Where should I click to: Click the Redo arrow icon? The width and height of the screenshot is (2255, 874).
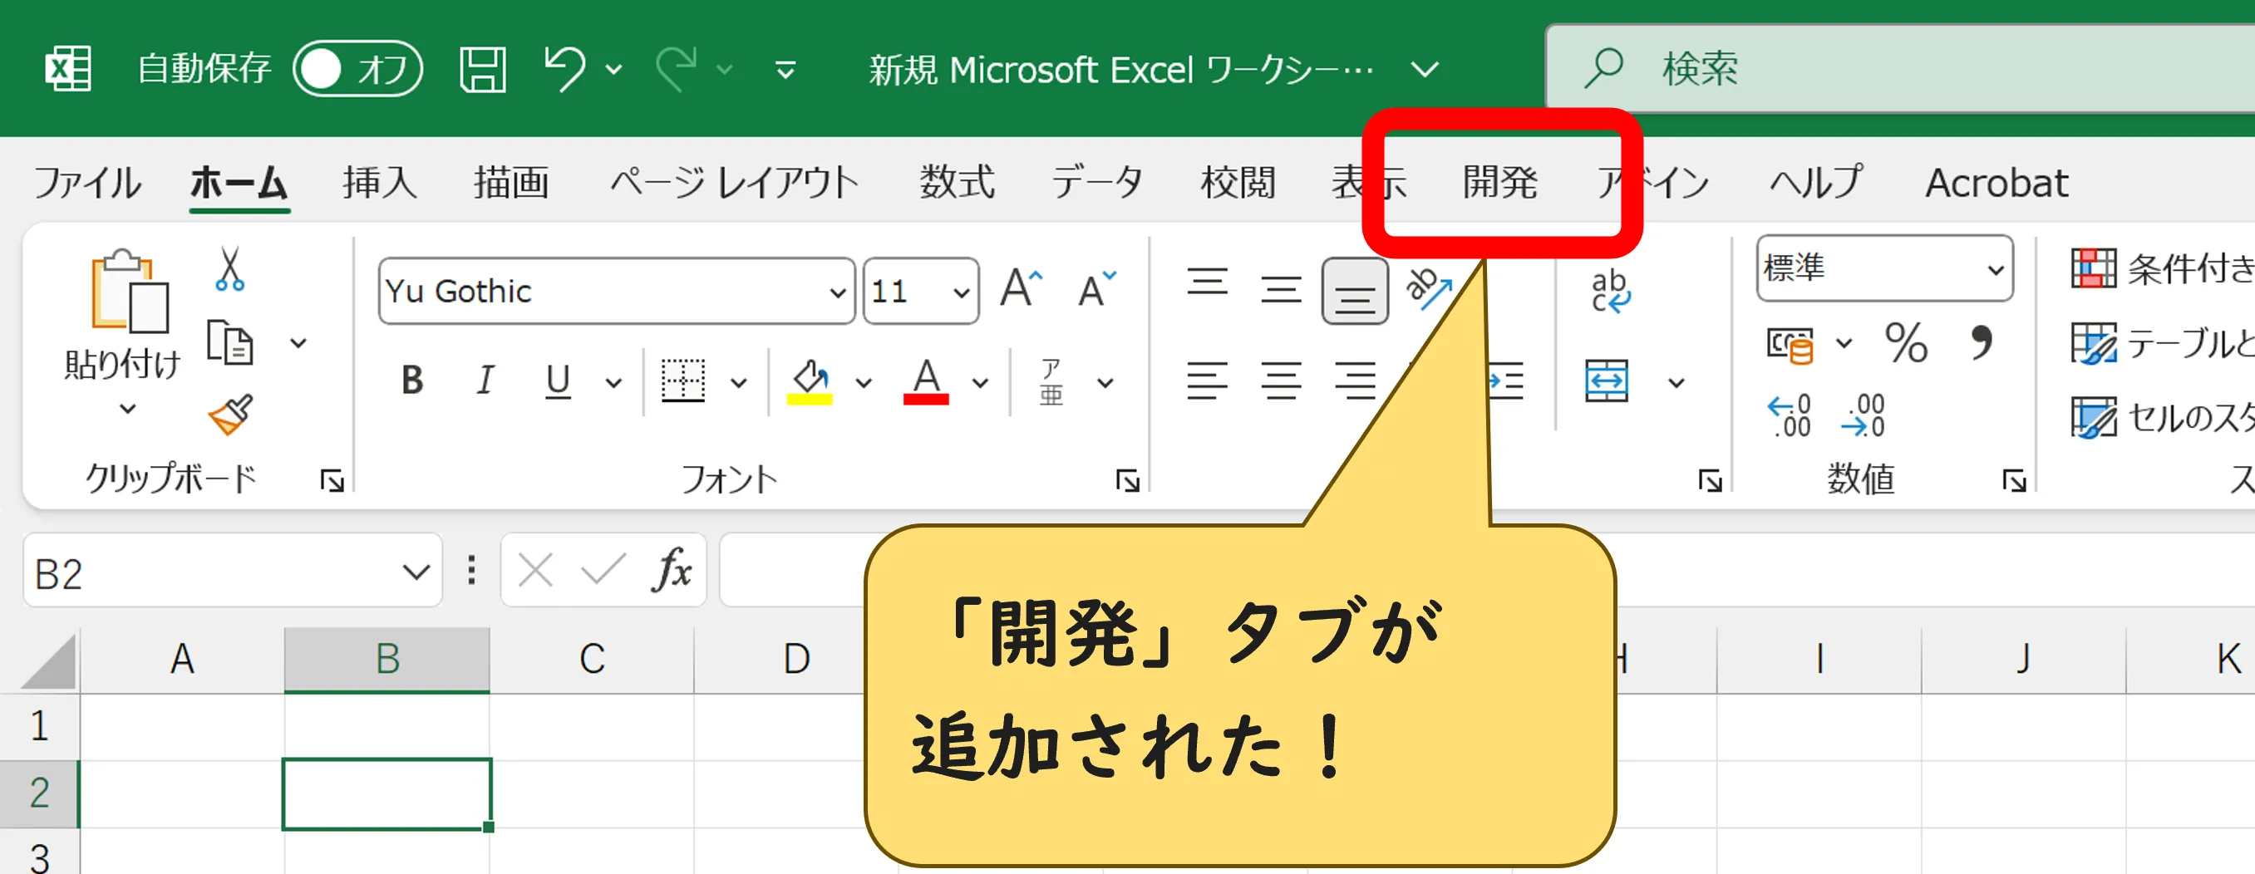(x=677, y=68)
